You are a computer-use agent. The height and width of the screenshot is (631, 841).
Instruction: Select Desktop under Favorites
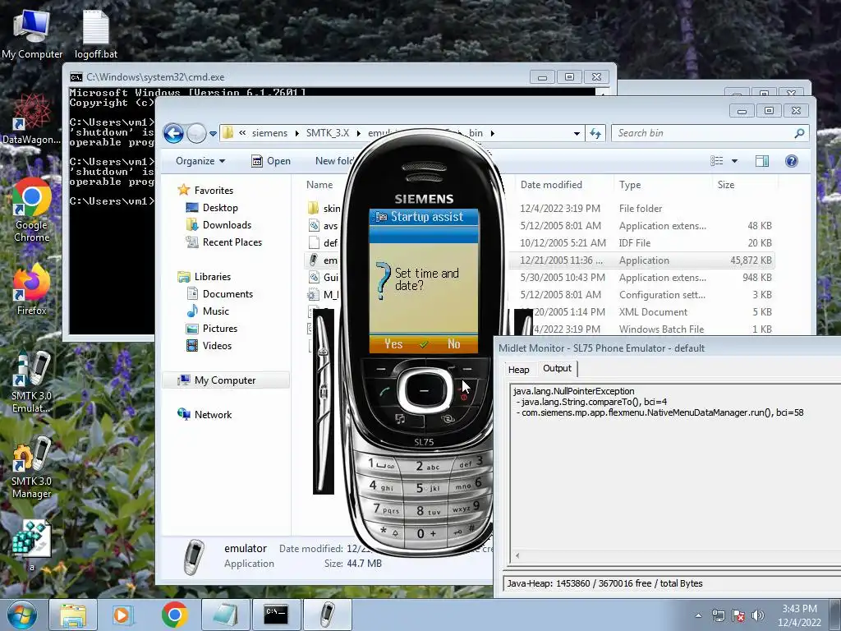[212, 208]
